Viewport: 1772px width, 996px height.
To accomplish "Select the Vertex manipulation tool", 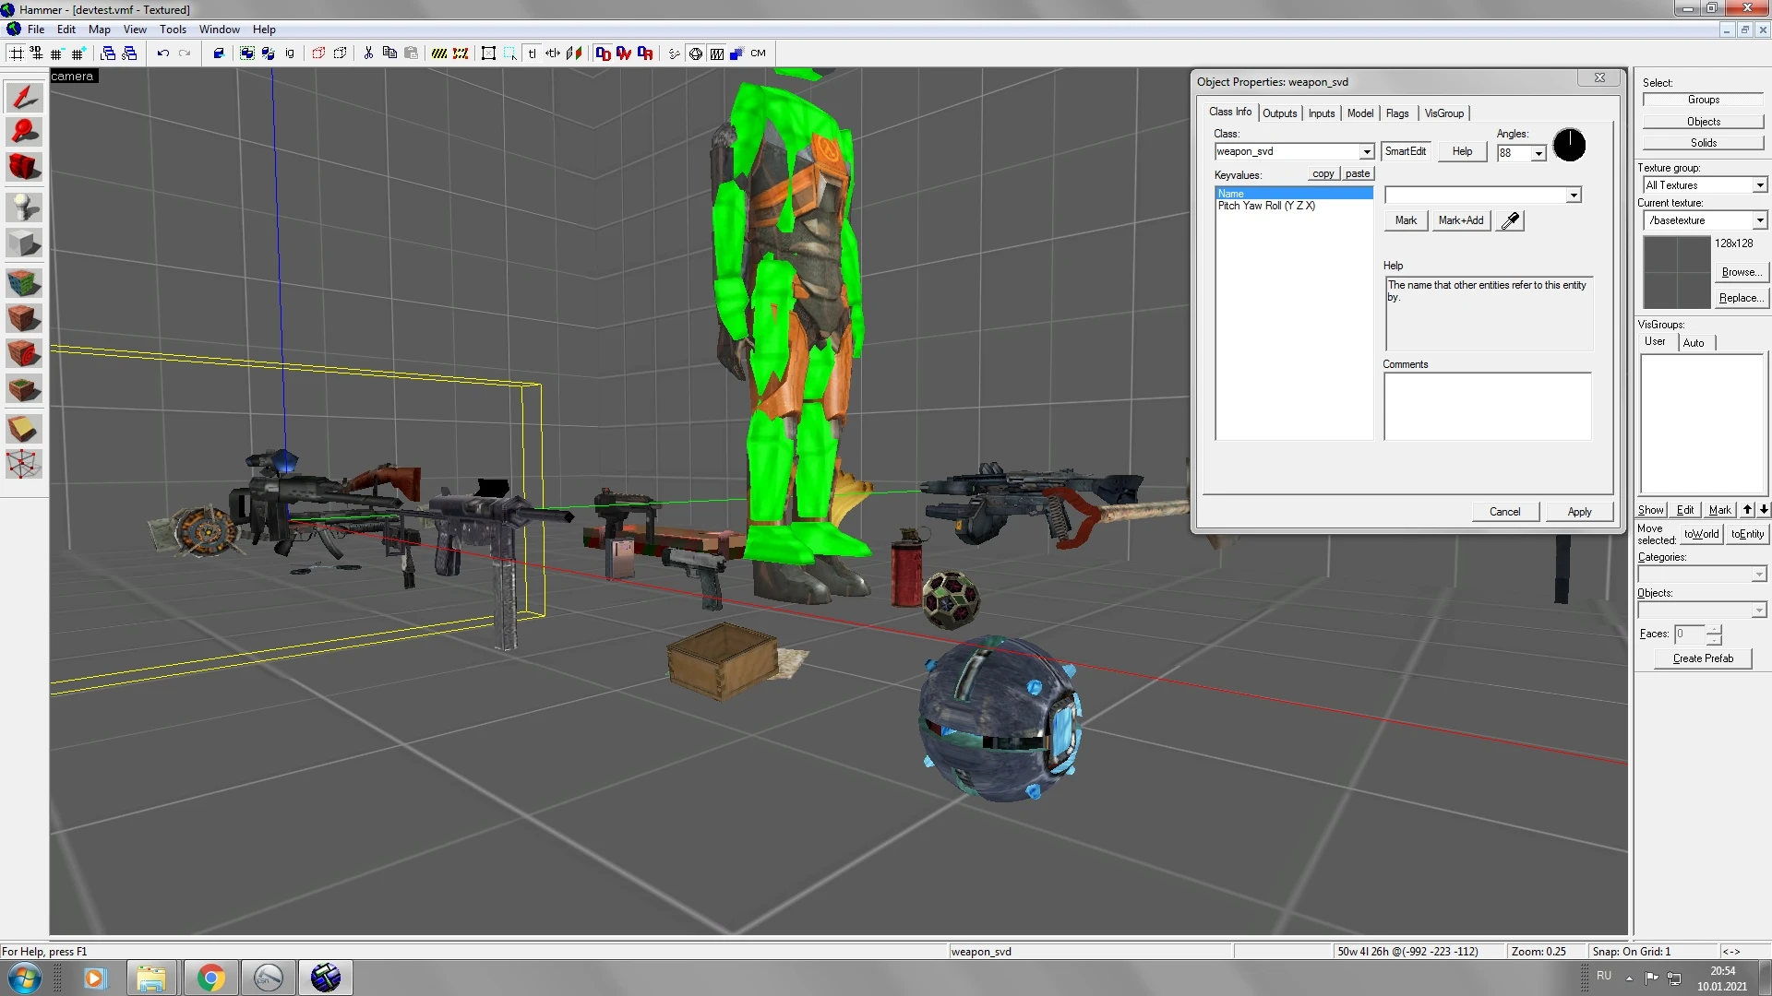I will (x=24, y=464).
